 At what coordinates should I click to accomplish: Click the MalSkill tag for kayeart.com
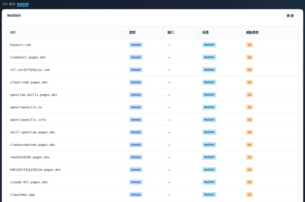[x=209, y=45]
